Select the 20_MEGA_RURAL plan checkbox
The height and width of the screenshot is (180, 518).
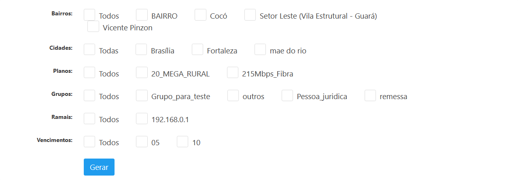pos(142,73)
